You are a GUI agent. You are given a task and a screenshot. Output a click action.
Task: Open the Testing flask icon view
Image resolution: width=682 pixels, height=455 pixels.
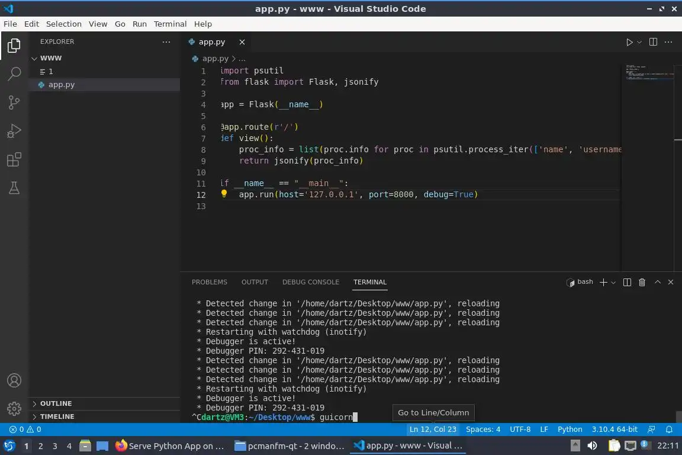click(14, 188)
